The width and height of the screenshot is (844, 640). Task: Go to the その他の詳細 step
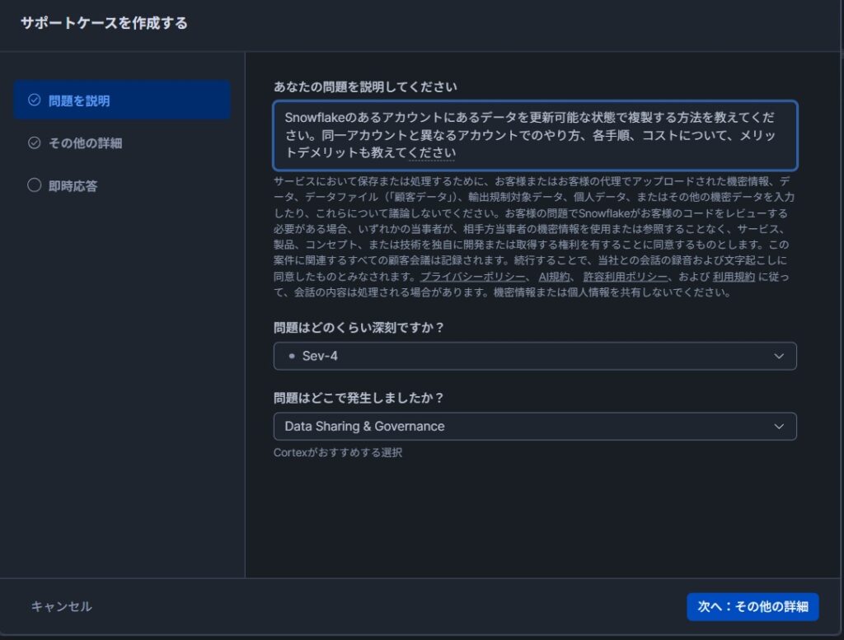click(x=122, y=142)
